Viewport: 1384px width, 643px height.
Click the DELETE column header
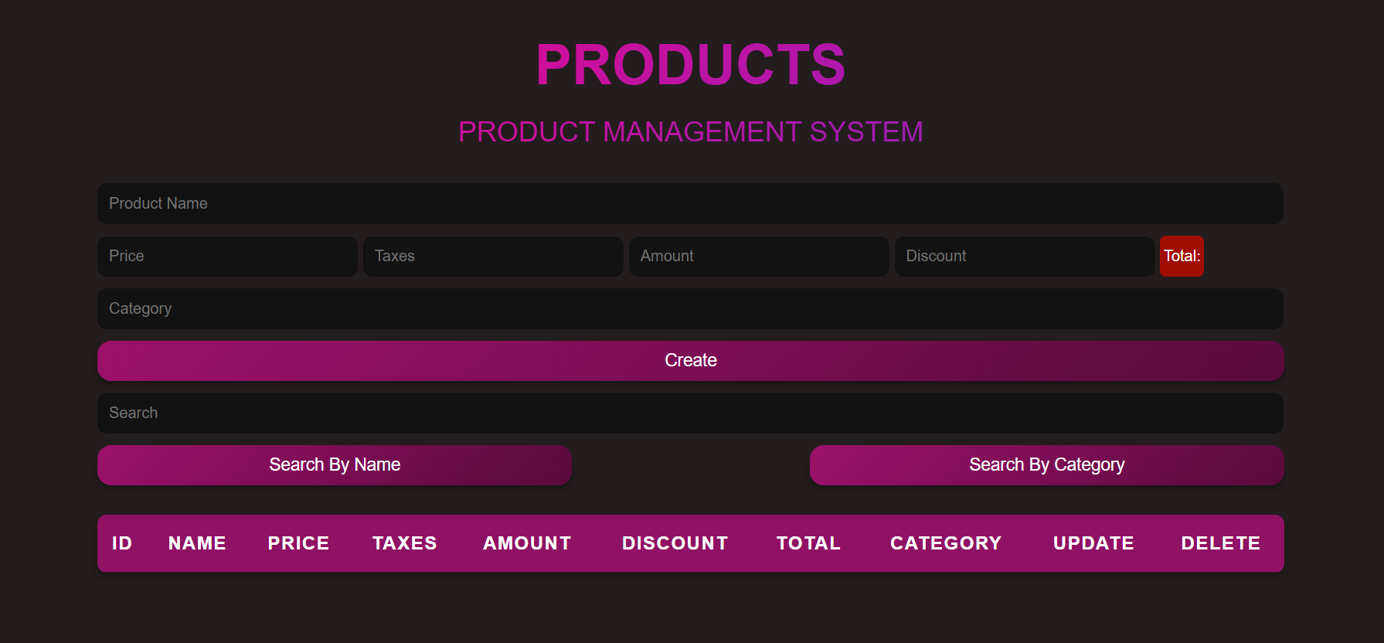click(x=1220, y=543)
